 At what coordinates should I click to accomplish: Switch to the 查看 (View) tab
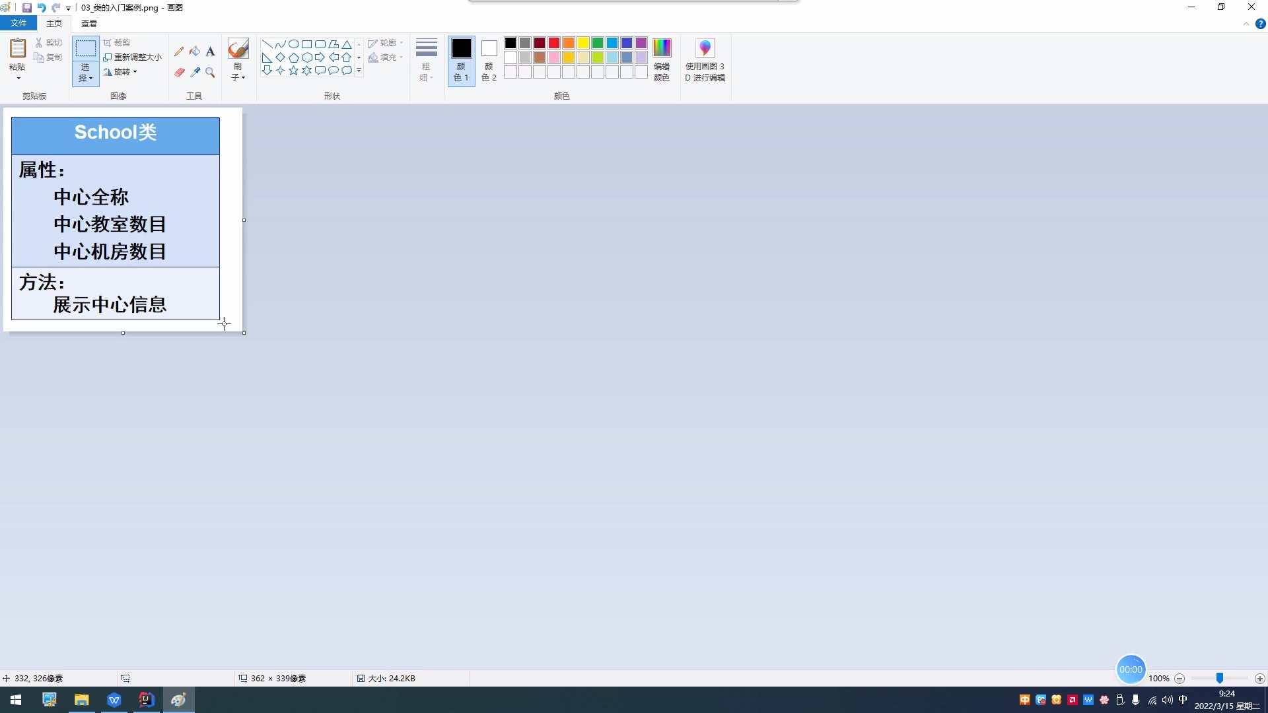click(x=89, y=23)
